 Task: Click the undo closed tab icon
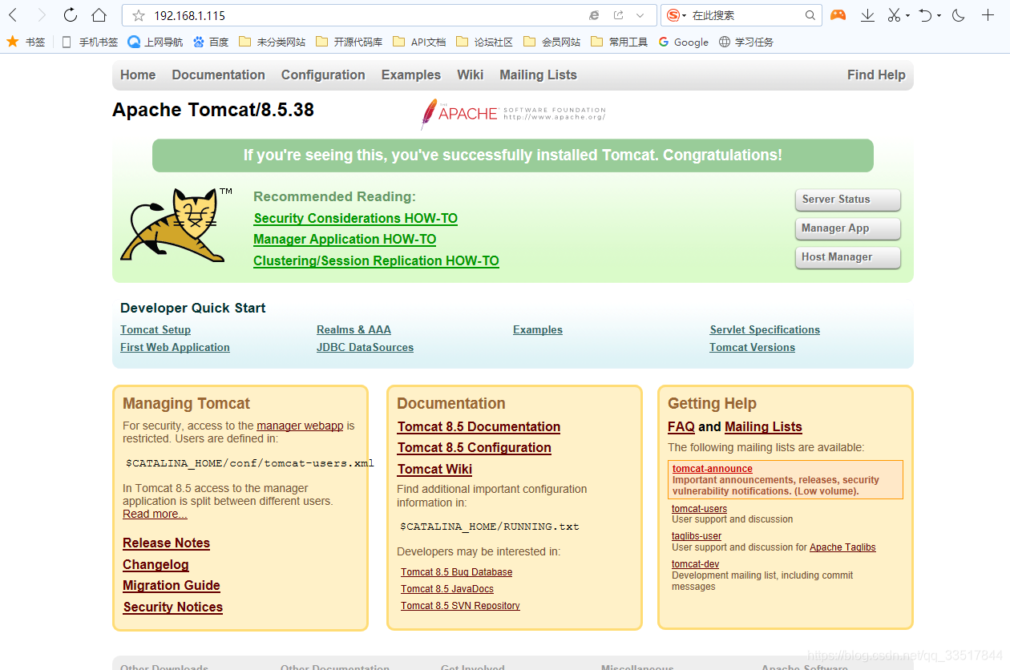926,14
